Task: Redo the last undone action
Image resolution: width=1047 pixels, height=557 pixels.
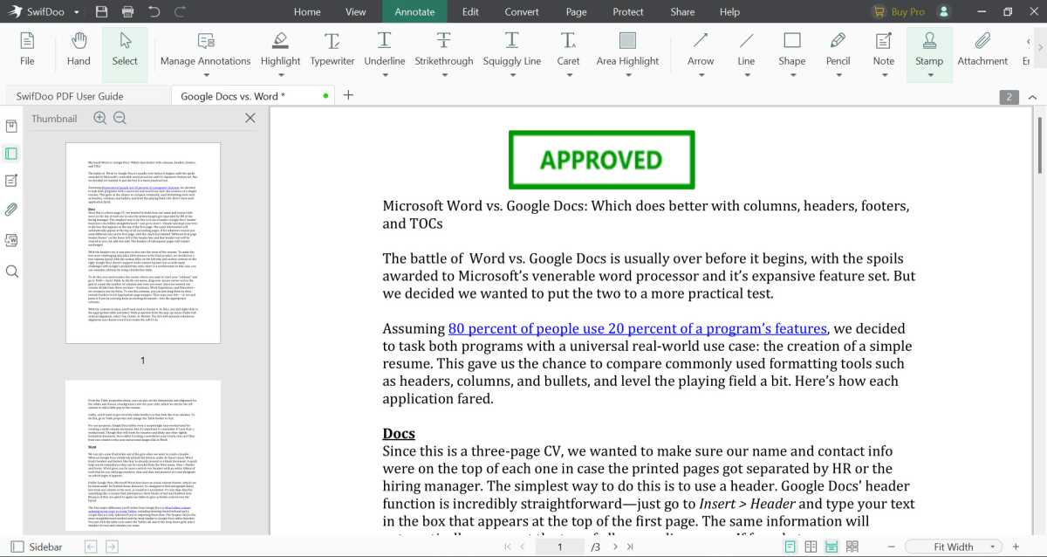Action: (181, 12)
